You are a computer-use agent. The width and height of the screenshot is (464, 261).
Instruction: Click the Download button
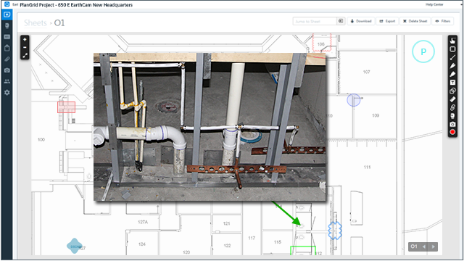coord(361,21)
